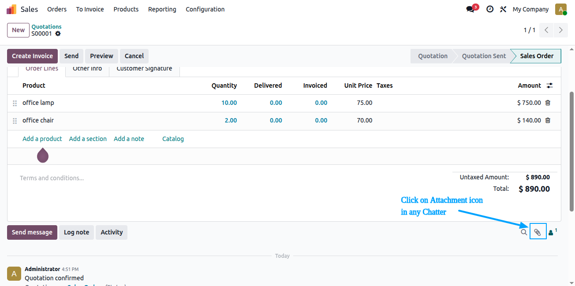Click the Quantity column header
Image resolution: width=575 pixels, height=286 pixels.
tap(224, 85)
